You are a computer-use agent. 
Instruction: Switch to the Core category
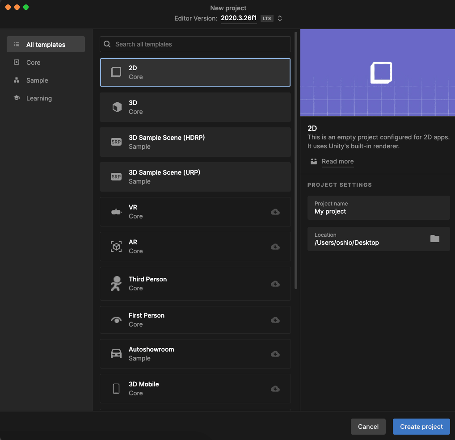coord(46,63)
